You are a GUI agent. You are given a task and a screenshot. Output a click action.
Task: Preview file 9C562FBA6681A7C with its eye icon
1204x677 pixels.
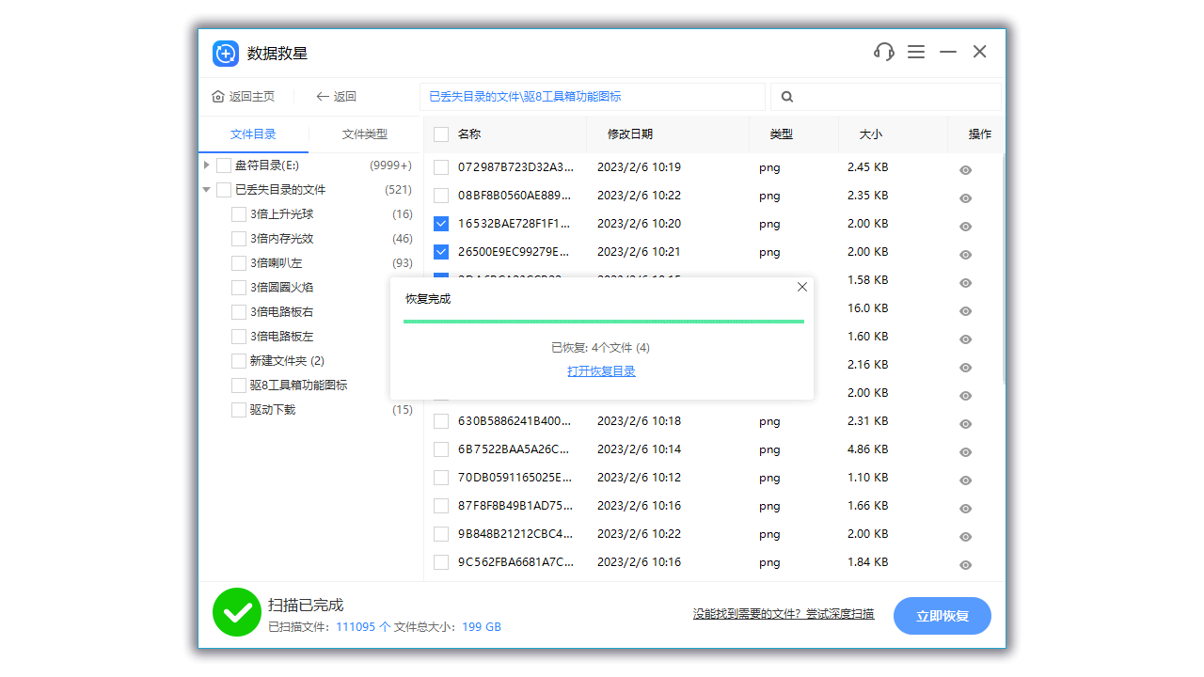pyautogui.click(x=965, y=564)
